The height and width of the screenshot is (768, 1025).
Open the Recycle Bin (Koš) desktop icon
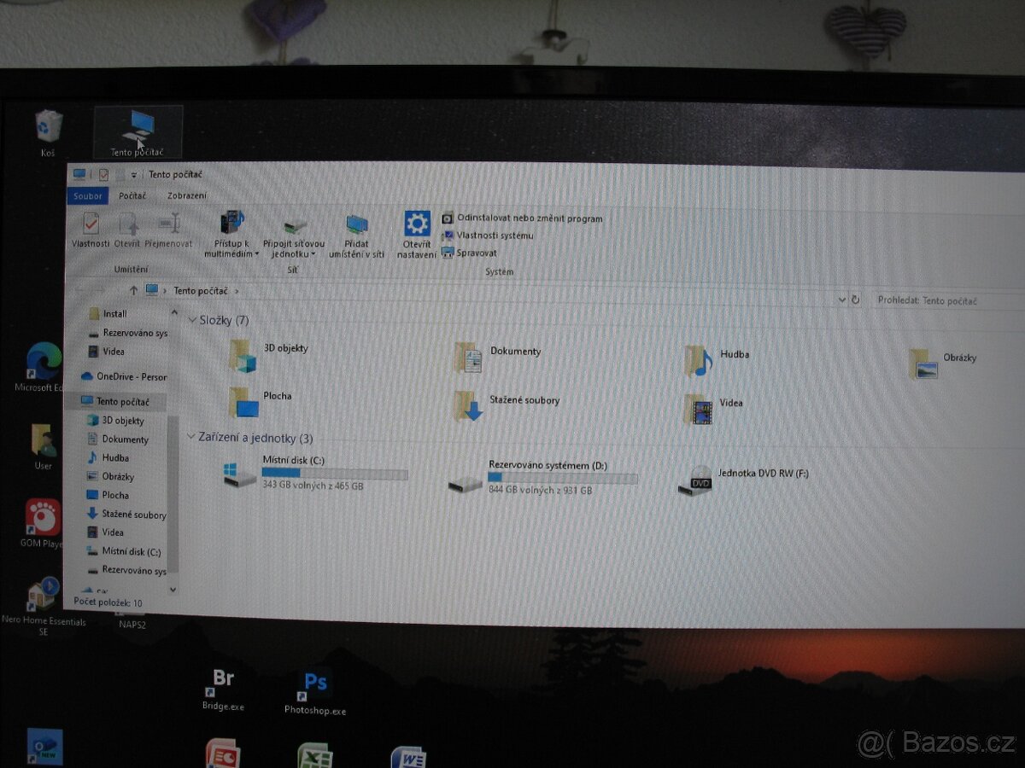pyautogui.click(x=48, y=128)
